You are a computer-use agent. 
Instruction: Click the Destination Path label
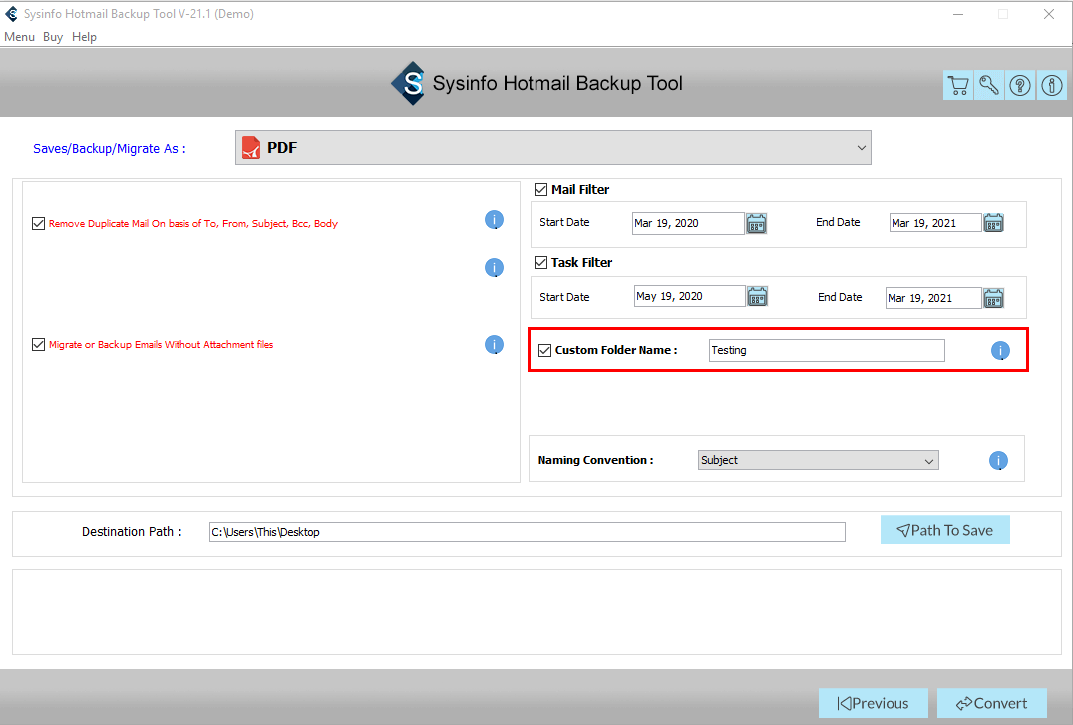click(x=132, y=532)
